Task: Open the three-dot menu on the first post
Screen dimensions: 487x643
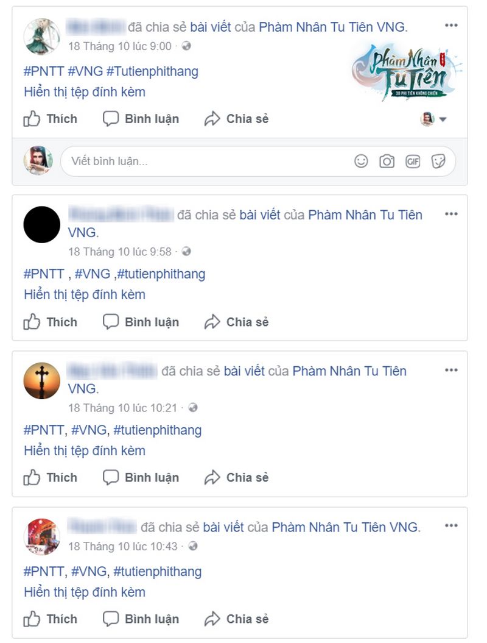Action: coord(451,26)
